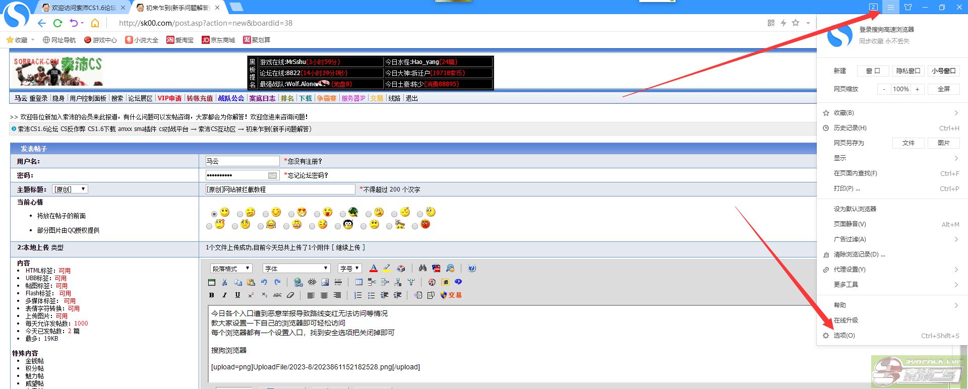Click the browser refresh icon

click(x=57, y=23)
